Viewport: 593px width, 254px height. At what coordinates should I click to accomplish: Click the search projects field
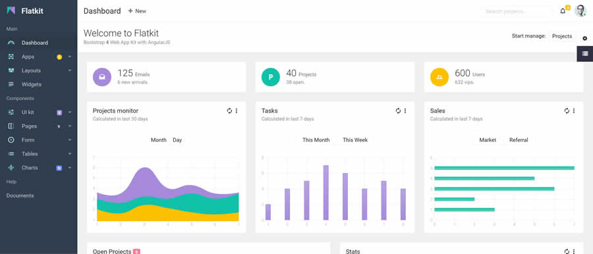[517, 11]
